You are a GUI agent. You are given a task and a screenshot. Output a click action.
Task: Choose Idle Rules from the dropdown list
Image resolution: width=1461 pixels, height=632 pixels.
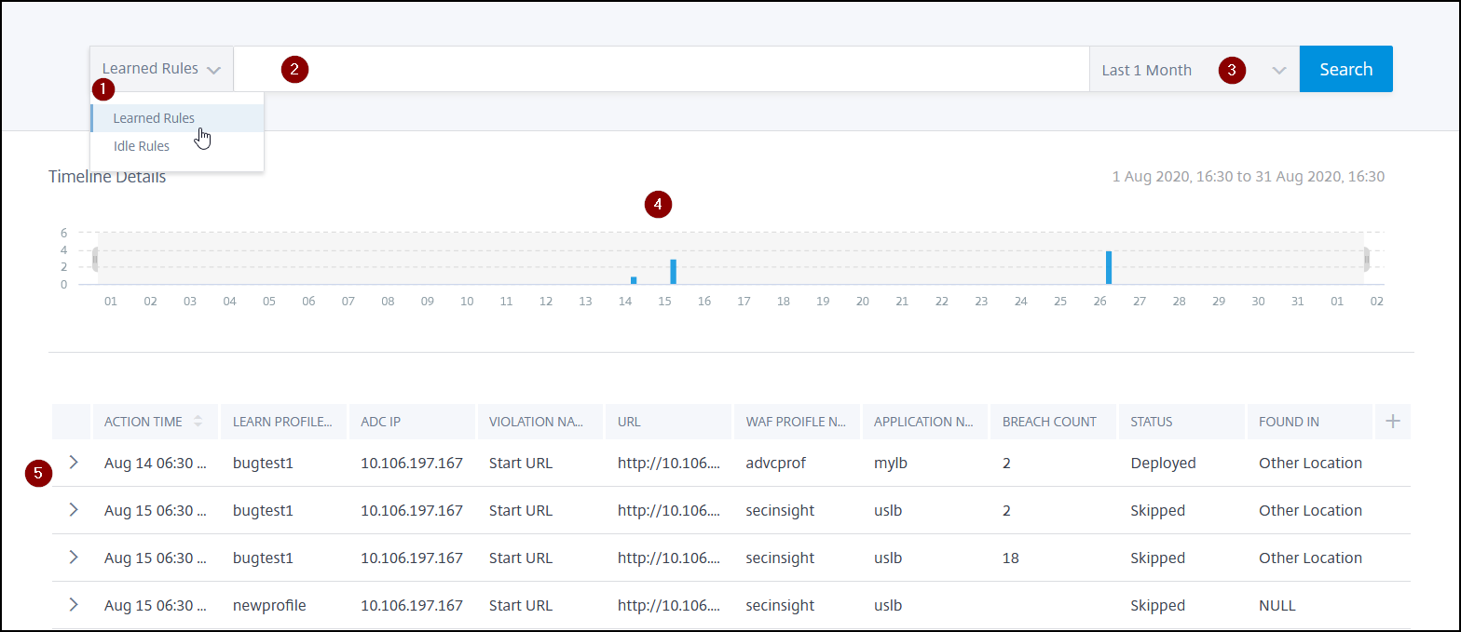177,146
